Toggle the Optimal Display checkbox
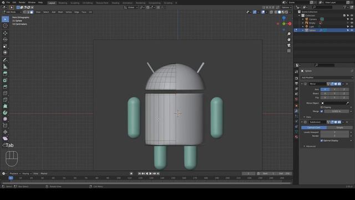 [322, 141]
